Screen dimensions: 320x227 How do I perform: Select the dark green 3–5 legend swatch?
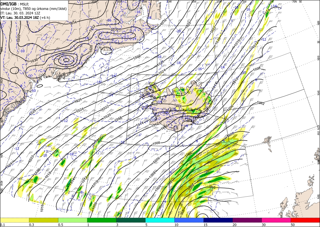[131, 220]
